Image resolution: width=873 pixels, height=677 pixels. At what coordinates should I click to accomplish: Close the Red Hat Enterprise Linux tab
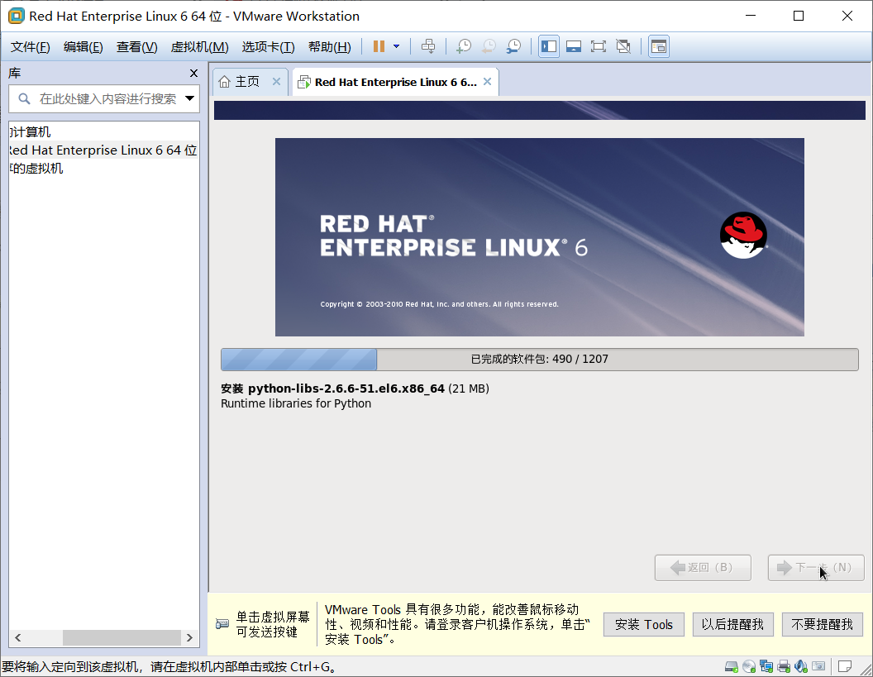point(487,82)
